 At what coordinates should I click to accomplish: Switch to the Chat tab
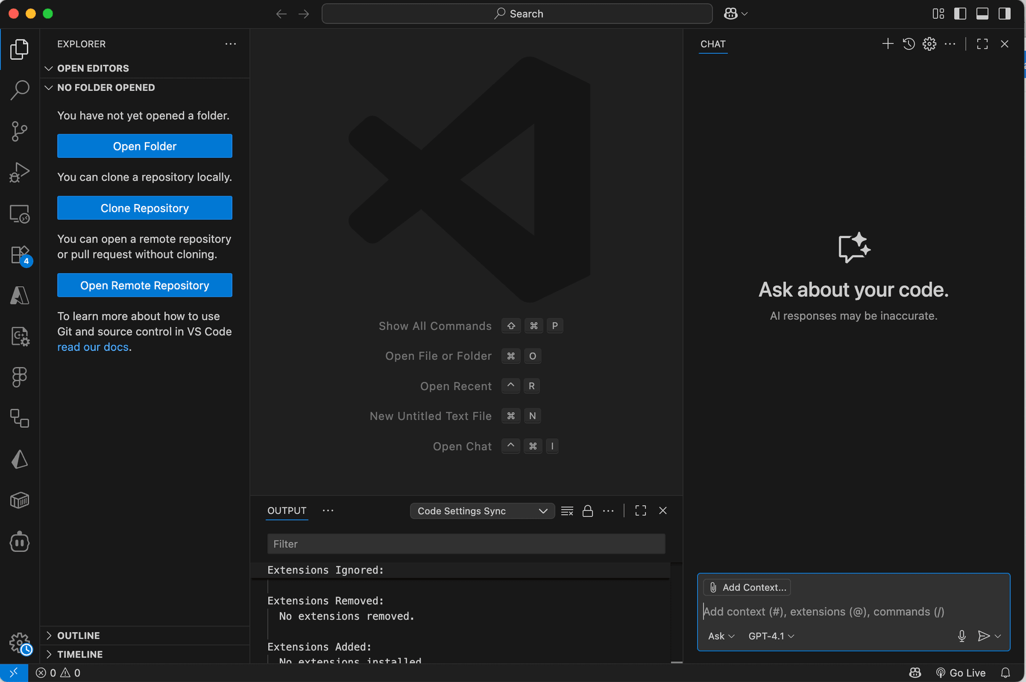point(712,44)
